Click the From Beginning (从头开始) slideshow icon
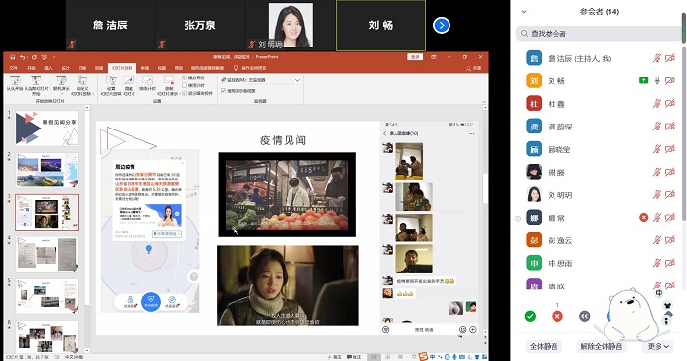 (15, 80)
